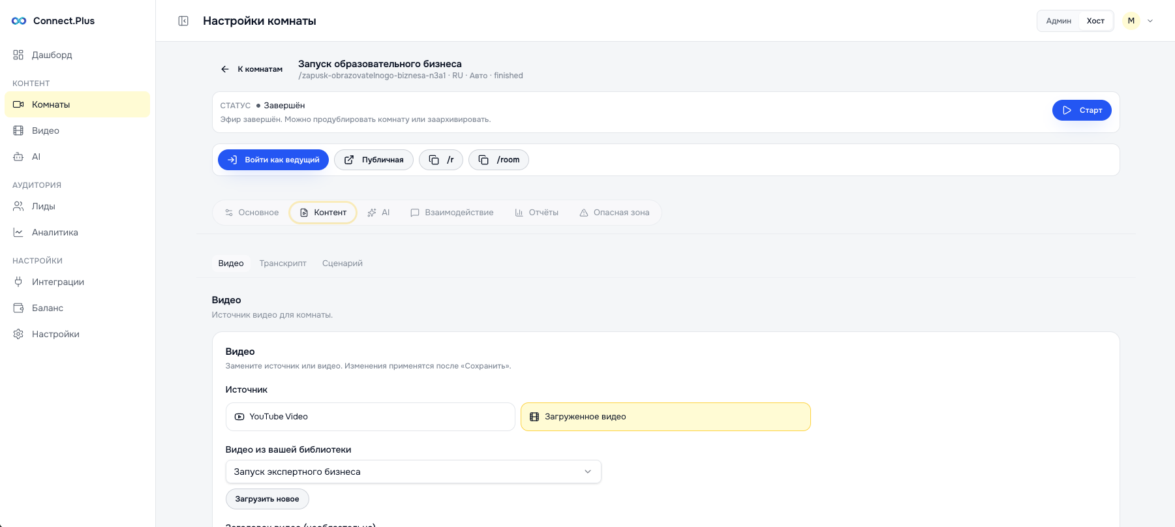1175x527 pixels.
Task: Click the people icon next to Лиды
Action: click(x=18, y=206)
